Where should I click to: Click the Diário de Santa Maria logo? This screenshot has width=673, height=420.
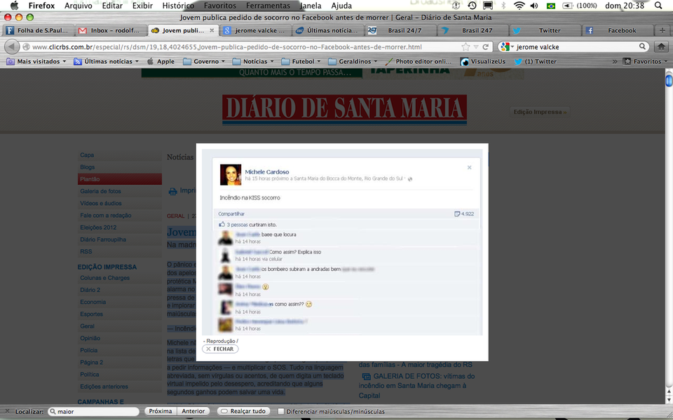click(344, 109)
